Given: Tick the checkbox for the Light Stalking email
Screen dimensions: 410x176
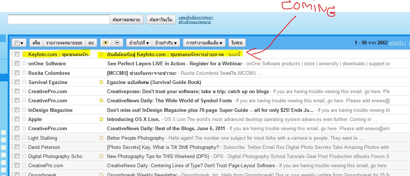Looking at the screenshot, I should pos(17,138).
